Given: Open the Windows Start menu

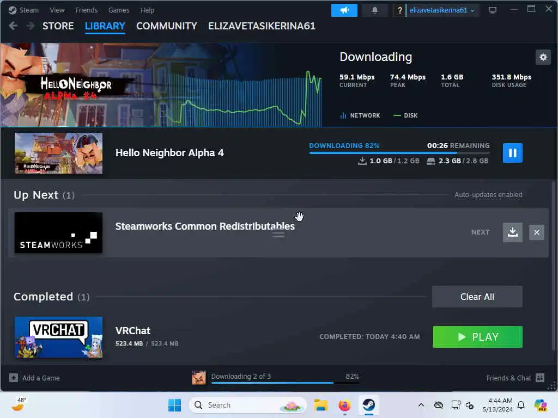Looking at the screenshot, I should click(174, 405).
